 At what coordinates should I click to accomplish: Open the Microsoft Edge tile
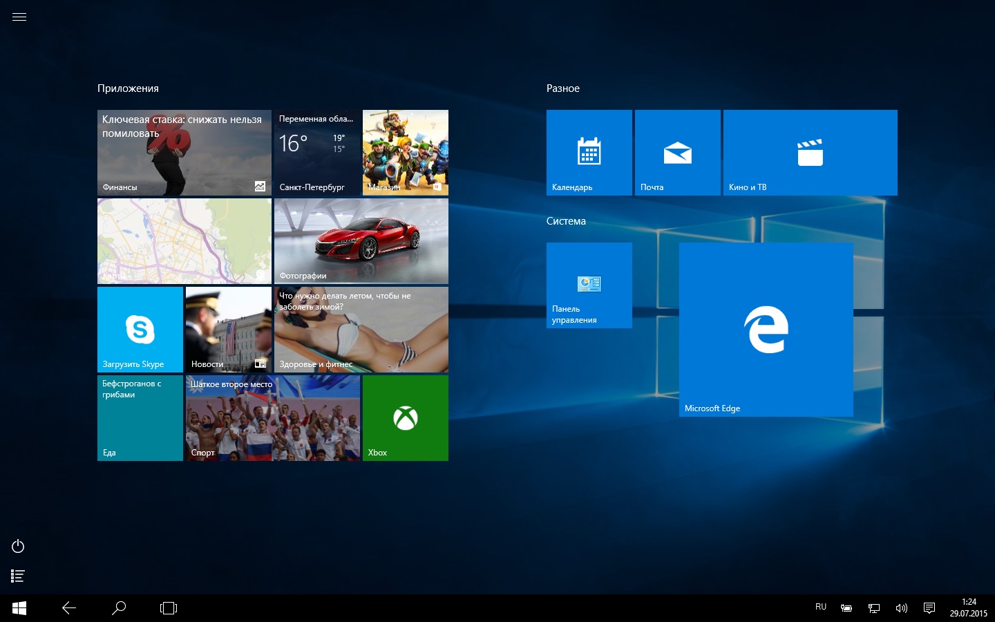pos(766,330)
